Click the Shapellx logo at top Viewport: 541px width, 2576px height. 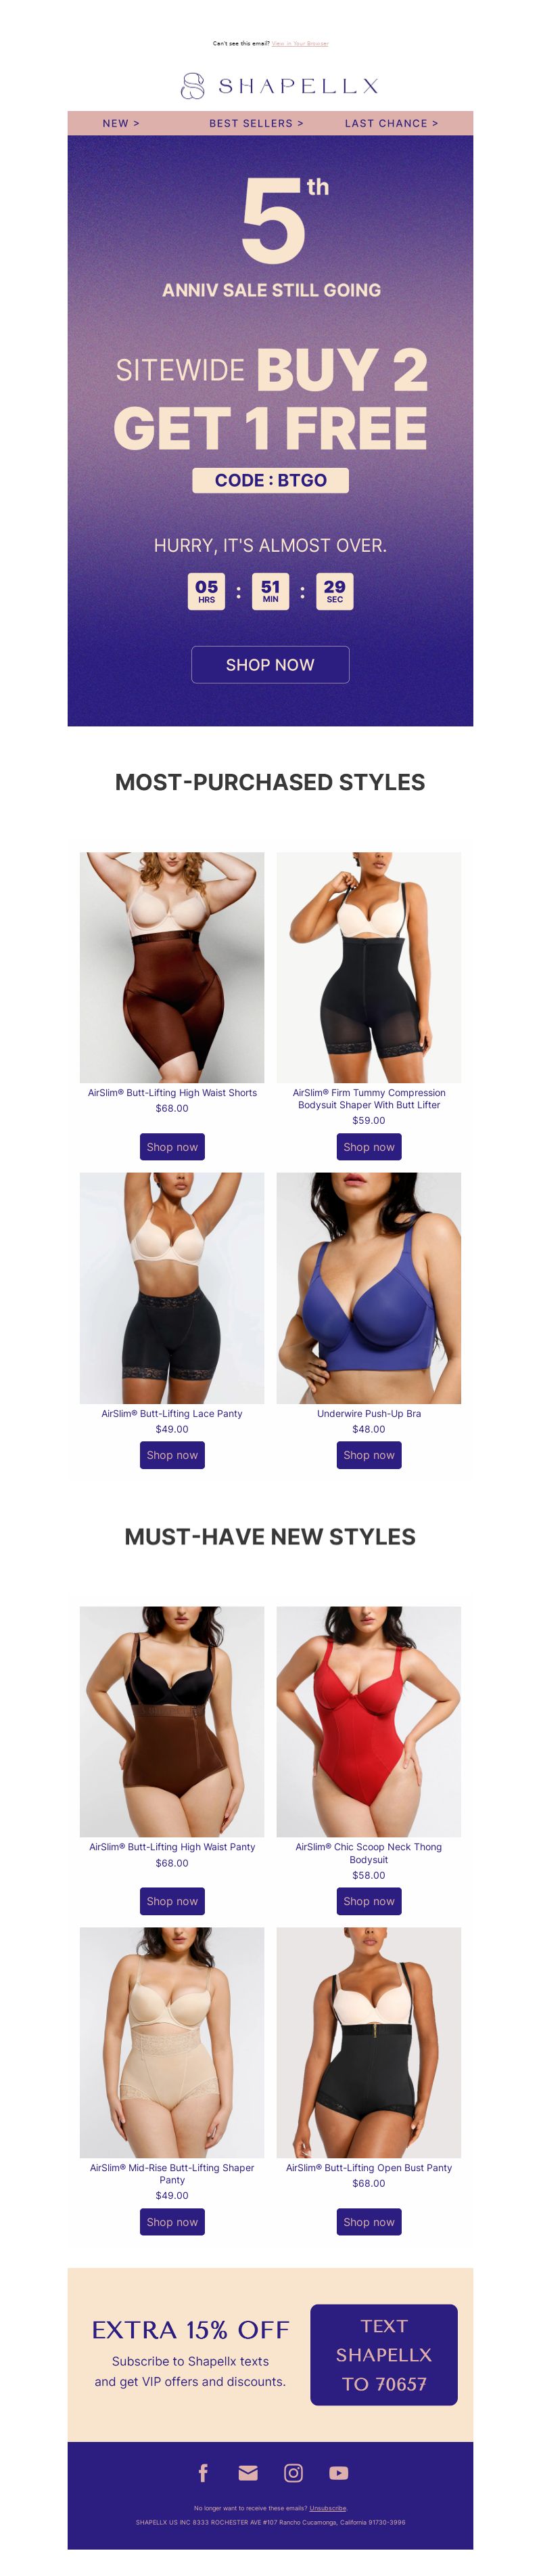click(279, 86)
